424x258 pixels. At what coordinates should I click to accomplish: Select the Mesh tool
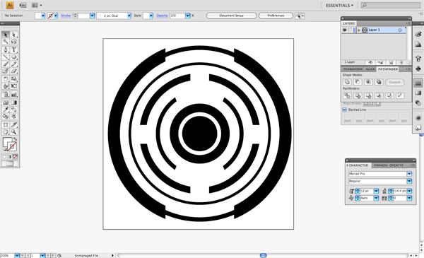point(6,102)
